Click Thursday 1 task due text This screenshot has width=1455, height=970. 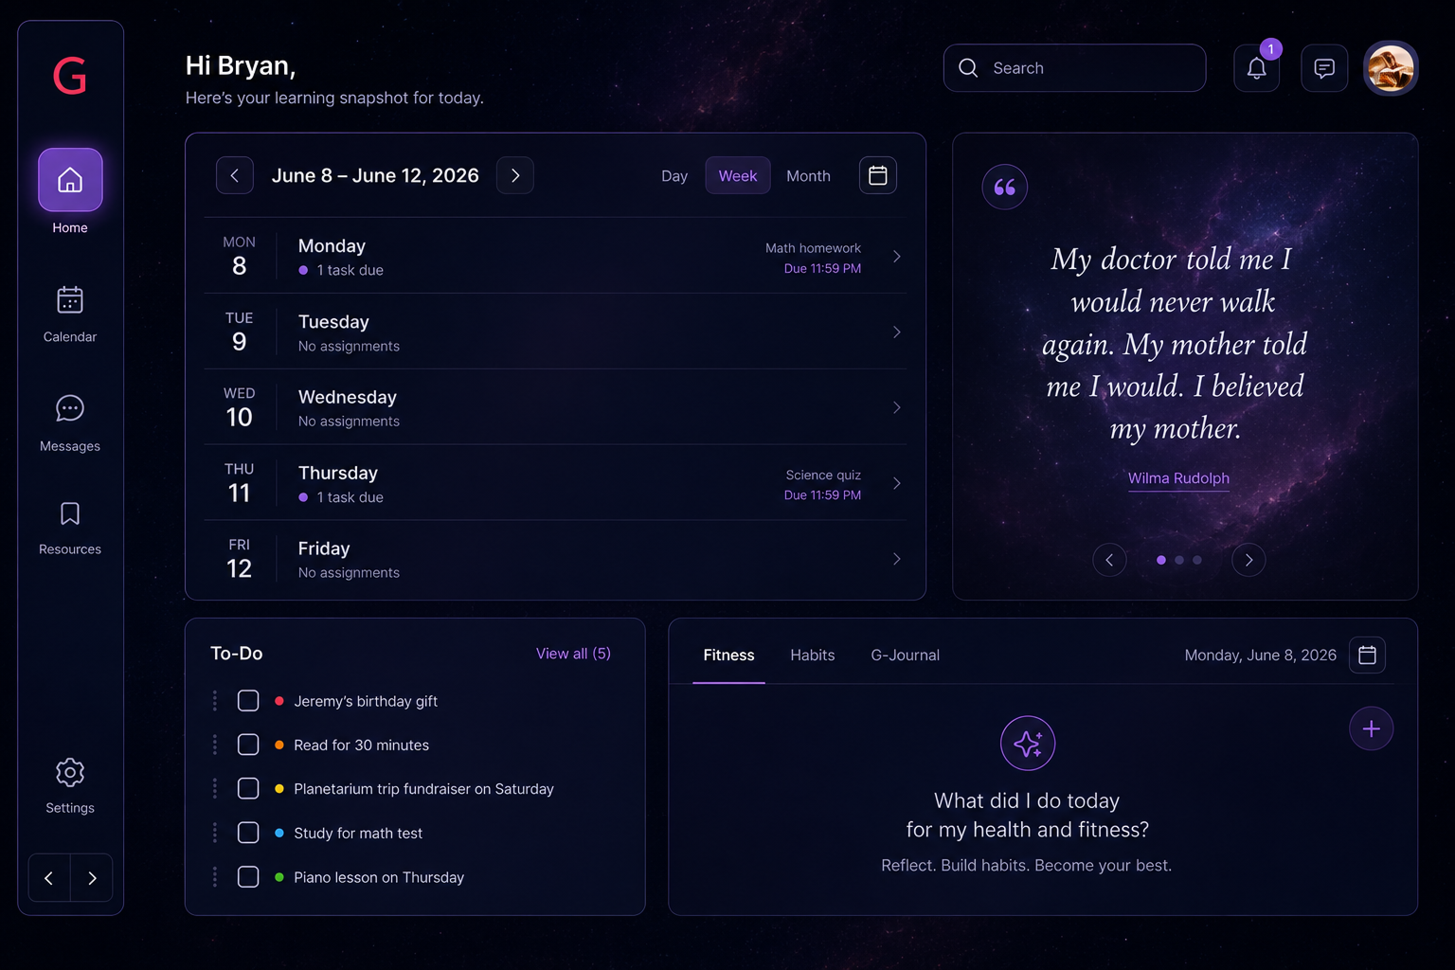(350, 497)
